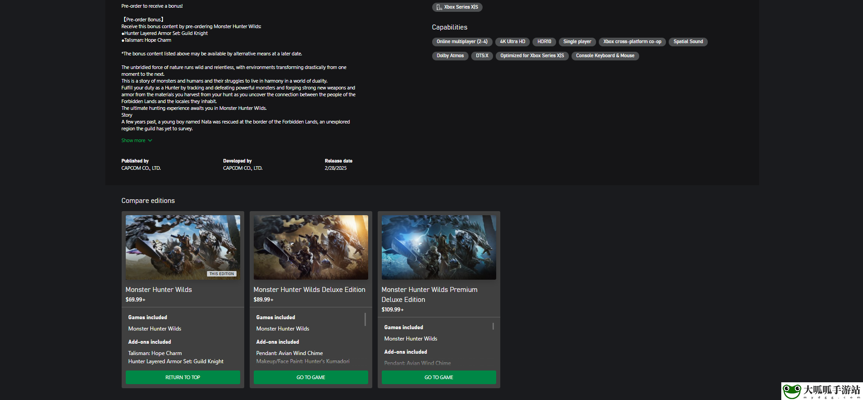This screenshot has height=400, width=863.
Task: Open the Deluxe Edition cover thumbnail
Action: tap(311, 247)
